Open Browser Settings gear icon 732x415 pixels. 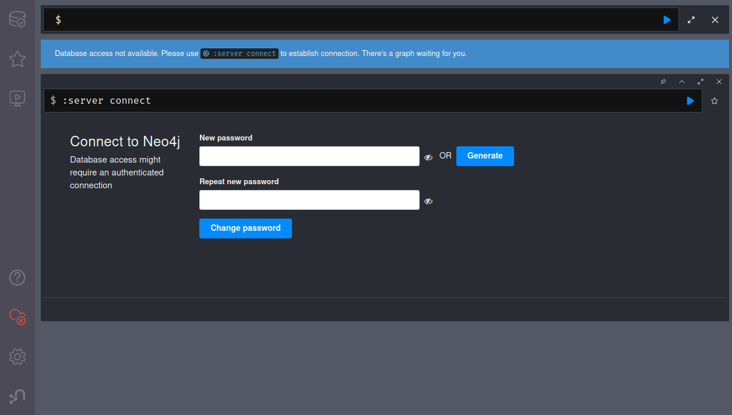point(17,356)
